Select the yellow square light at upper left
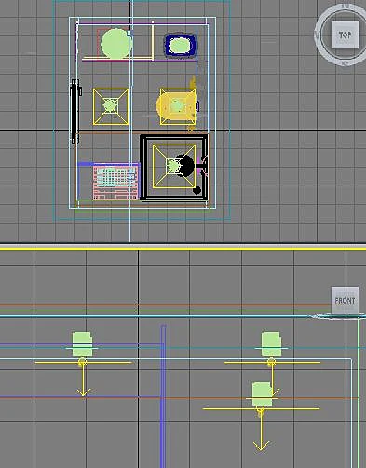The width and height of the screenshot is (366, 468). [x=111, y=106]
